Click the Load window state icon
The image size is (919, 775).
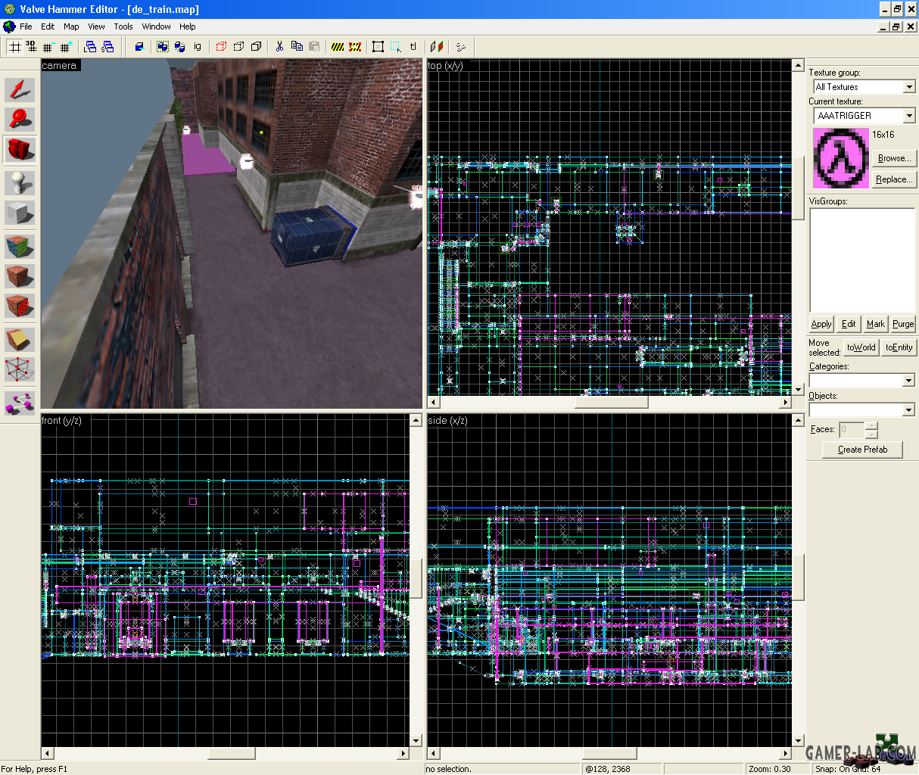[90, 47]
